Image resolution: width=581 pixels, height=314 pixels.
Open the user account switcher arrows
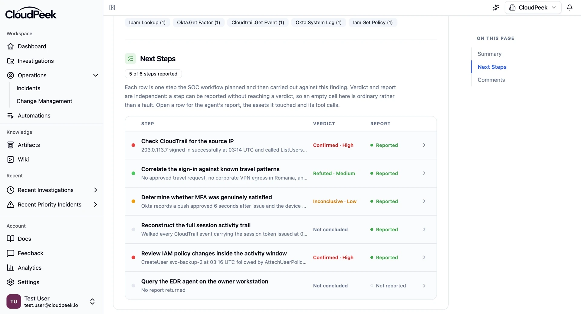(x=92, y=301)
